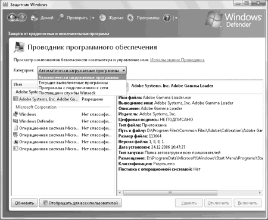The image size is (268, 220).
Task: Open the Категория combo box
Action: click(82, 71)
